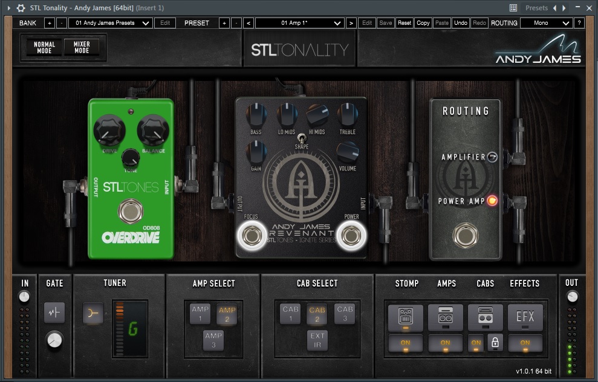Switch to Normal Mode
The image size is (598, 382).
click(44, 47)
